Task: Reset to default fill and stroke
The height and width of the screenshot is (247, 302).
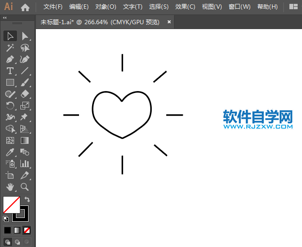Action: 6,219
